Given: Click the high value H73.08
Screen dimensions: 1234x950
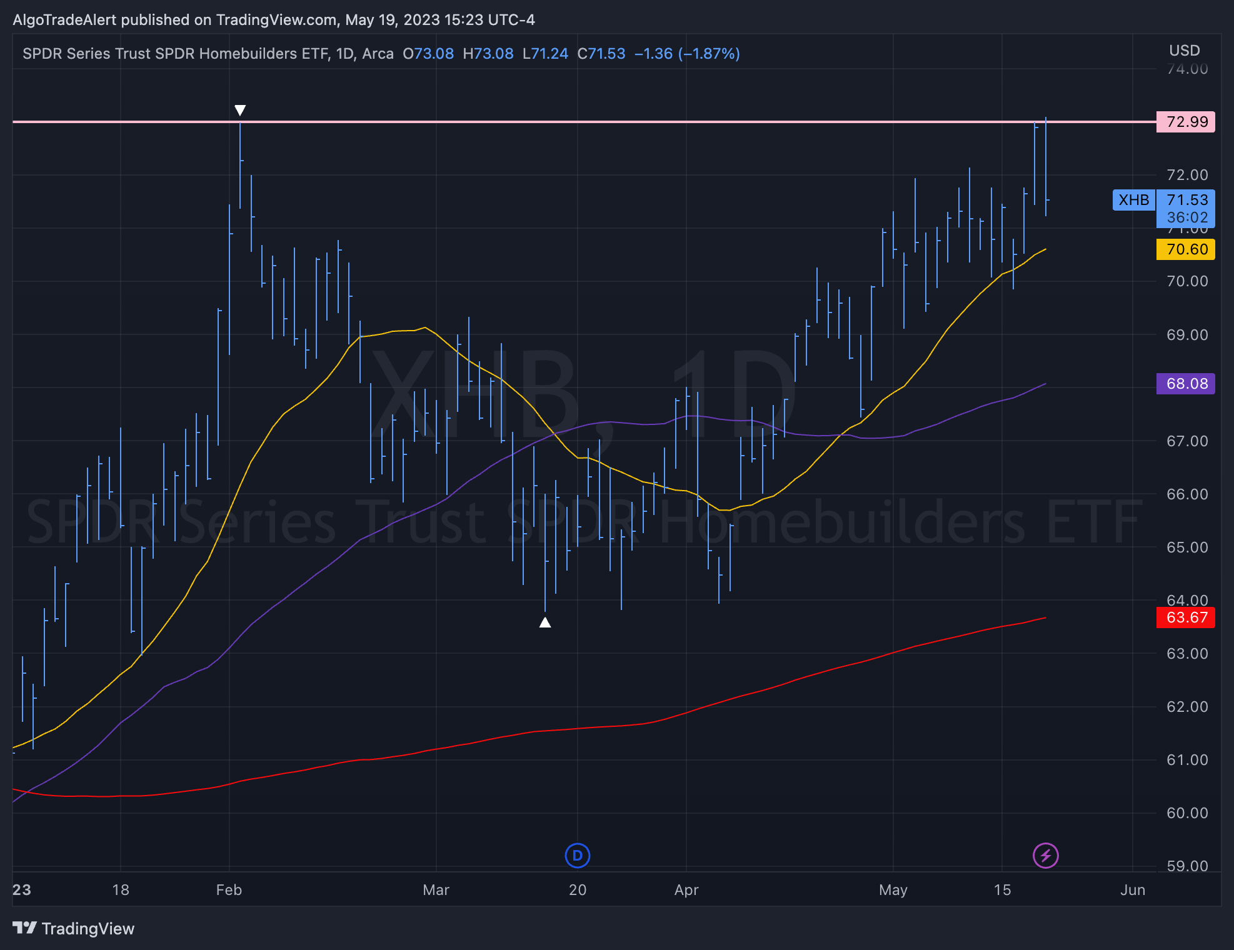Looking at the screenshot, I should coord(488,54).
